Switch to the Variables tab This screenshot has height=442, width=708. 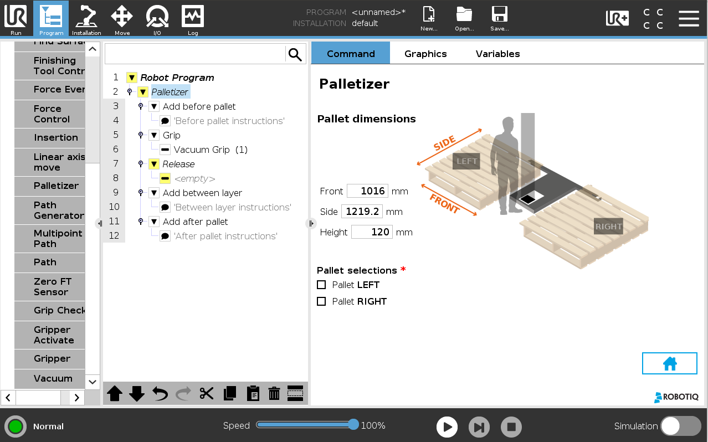pyautogui.click(x=497, y=54)
